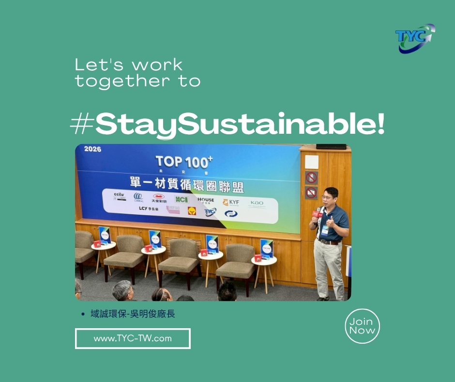Click the lower prohibition sign on wall
455x382 pixels.
311,193
